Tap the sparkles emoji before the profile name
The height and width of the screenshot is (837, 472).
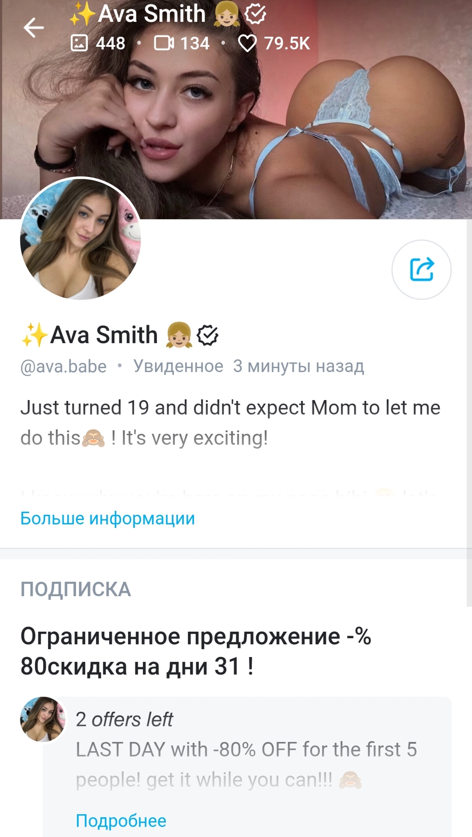(34, 335)
